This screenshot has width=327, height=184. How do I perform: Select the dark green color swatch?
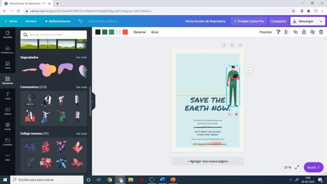[x=105, y=32]
